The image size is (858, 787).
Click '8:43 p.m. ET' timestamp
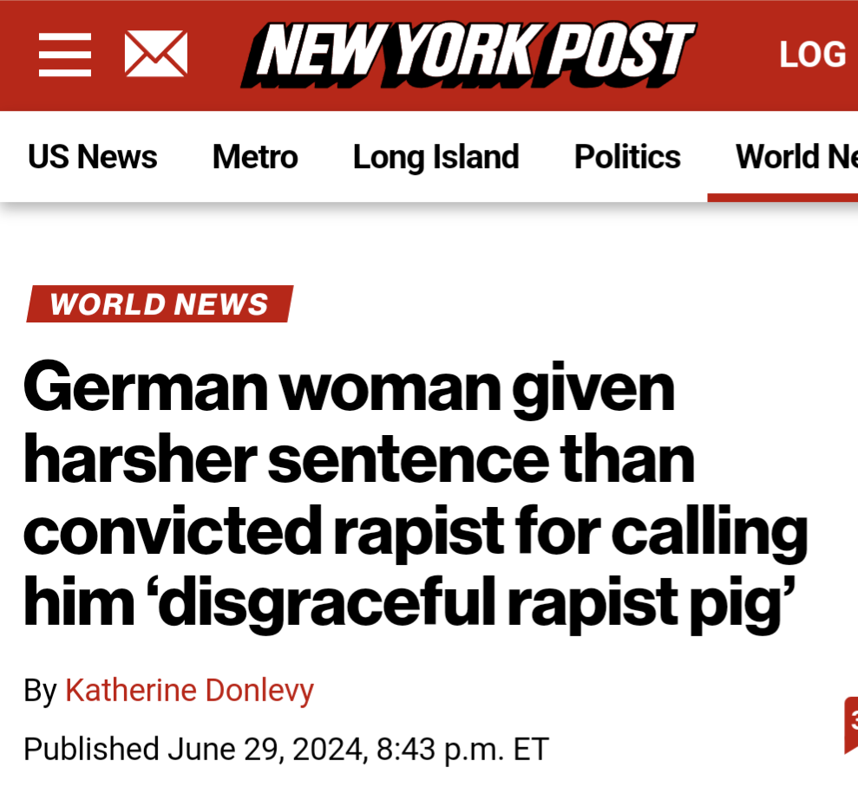coord(462,749)
